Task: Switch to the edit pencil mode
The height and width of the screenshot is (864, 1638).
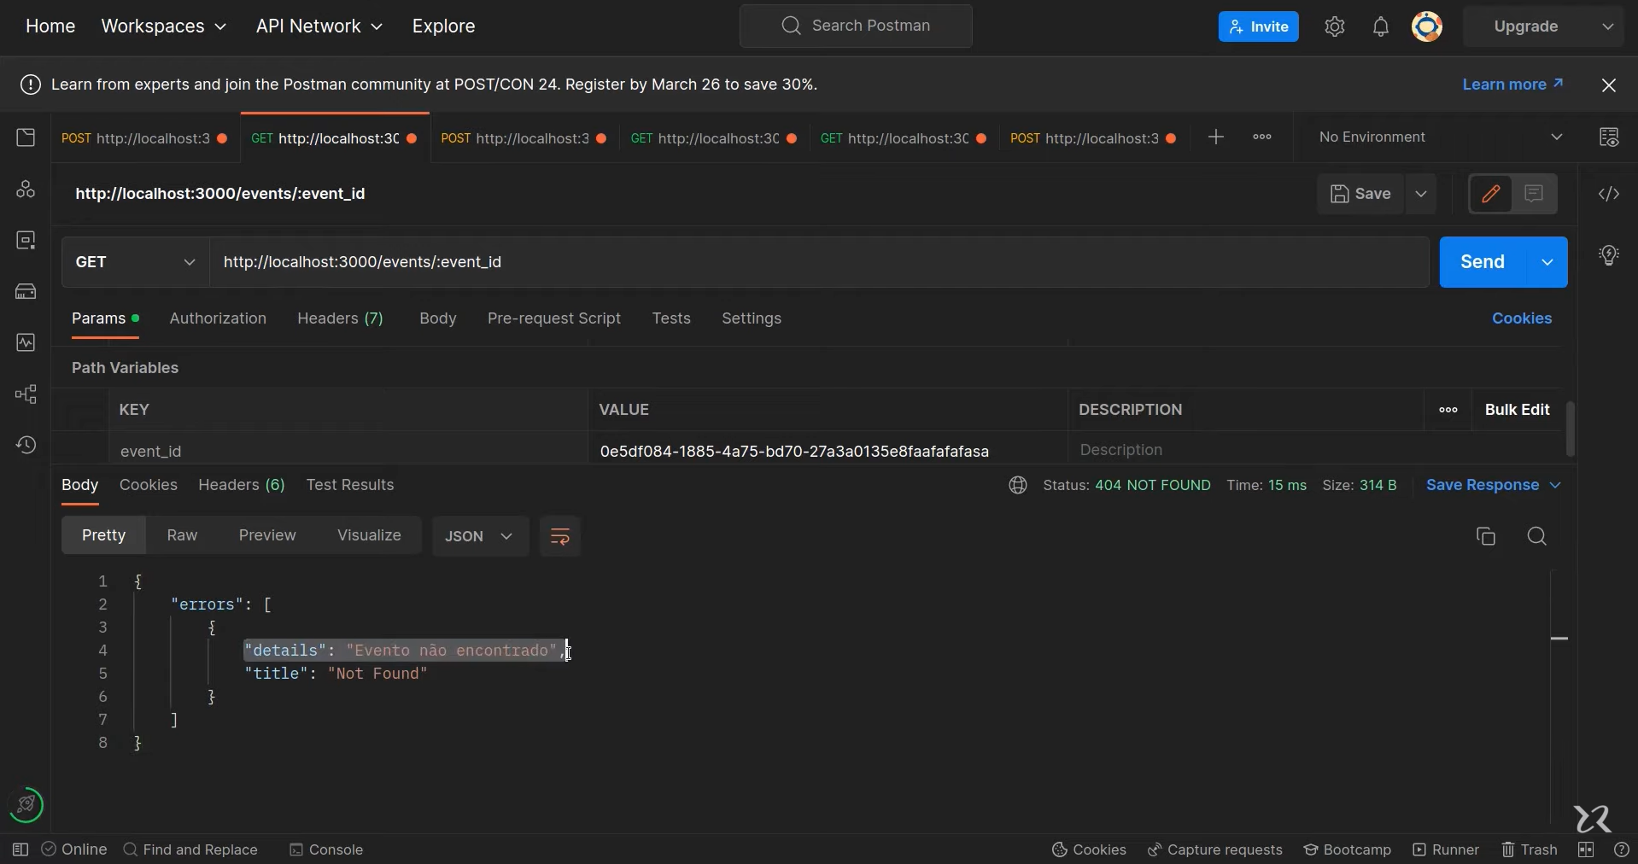Action: point(1490,194)
